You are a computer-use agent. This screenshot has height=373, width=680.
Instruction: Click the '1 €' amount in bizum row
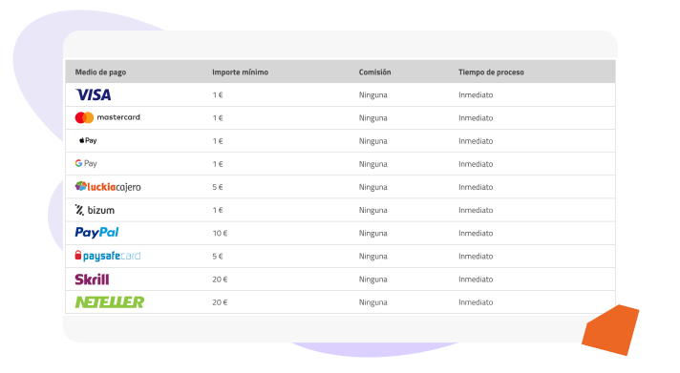tap(218, 210)
